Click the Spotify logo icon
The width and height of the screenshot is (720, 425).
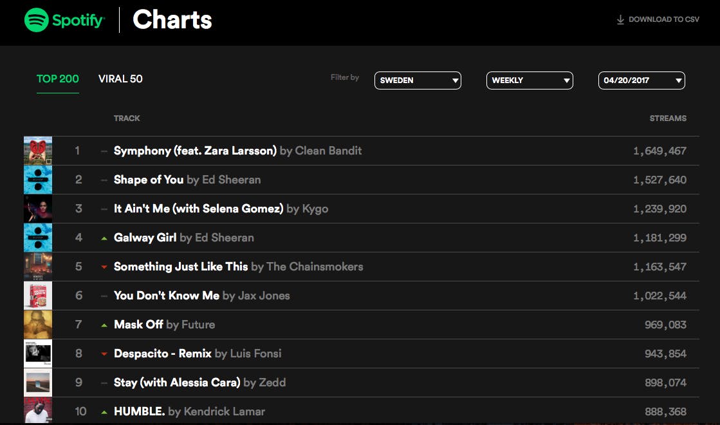point(36,20)
